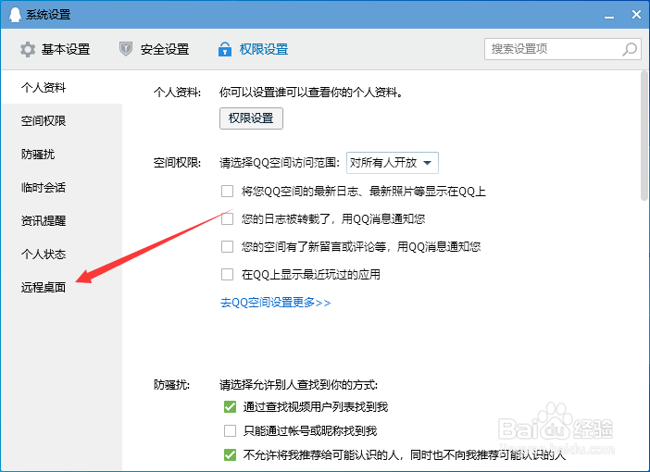Click the shield icon for 安全设置

point(126,49)
